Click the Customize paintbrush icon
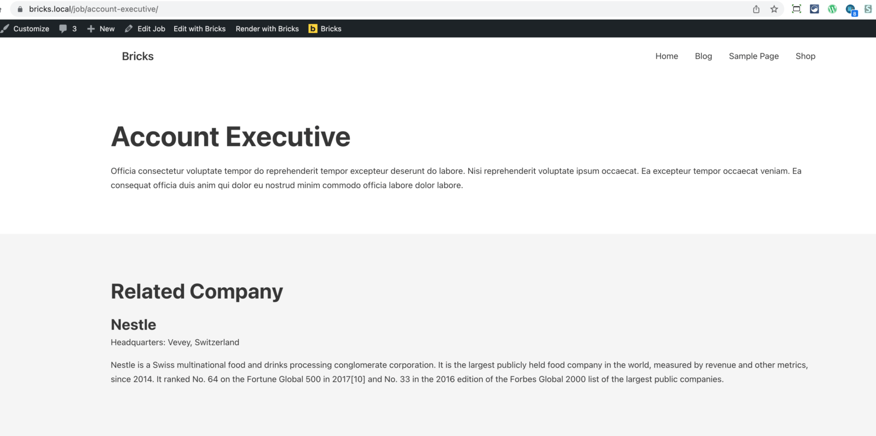Screen dimensions: 876x436 point(5,28)
